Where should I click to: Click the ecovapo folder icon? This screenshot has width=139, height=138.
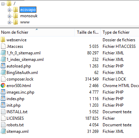[x=15, y=10]
